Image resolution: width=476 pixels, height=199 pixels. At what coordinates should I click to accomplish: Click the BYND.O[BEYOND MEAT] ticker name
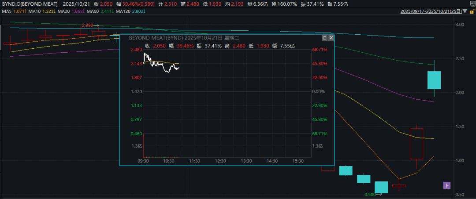click(x=28, y=3)
